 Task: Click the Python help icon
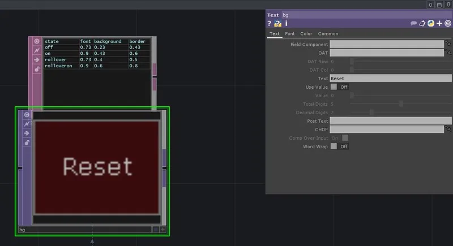431,24
